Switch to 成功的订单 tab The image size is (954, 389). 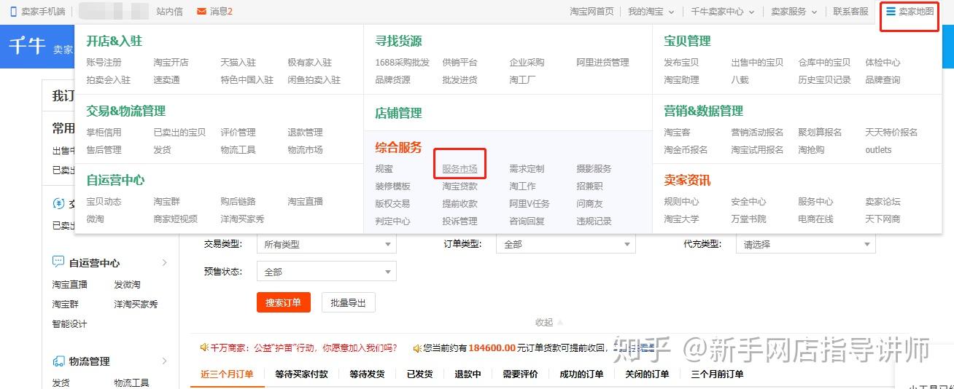(581, 374)
